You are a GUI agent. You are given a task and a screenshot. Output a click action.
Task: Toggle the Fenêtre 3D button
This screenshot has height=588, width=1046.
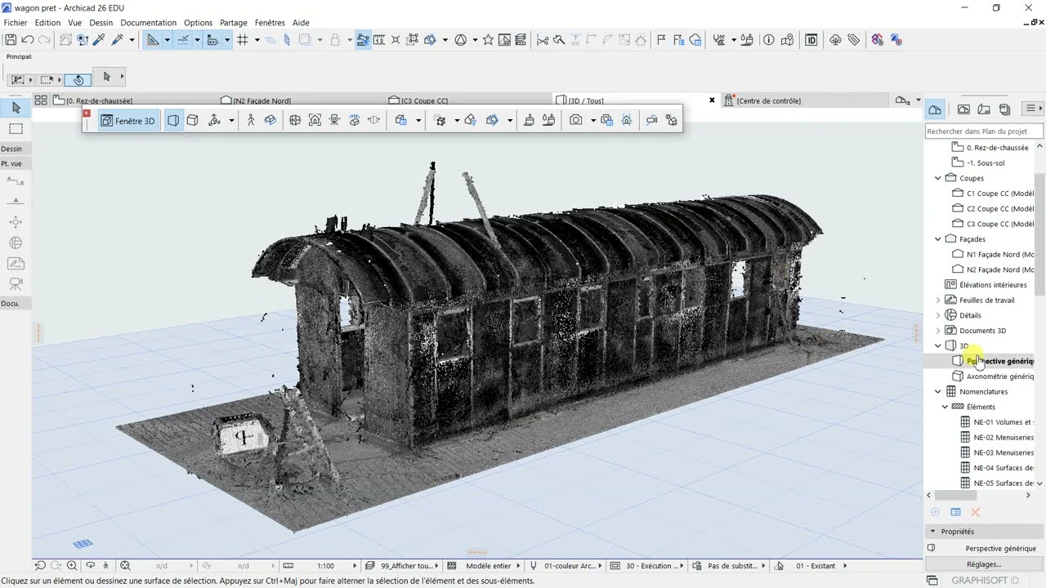pyautogui.click(x=127, y=120)
